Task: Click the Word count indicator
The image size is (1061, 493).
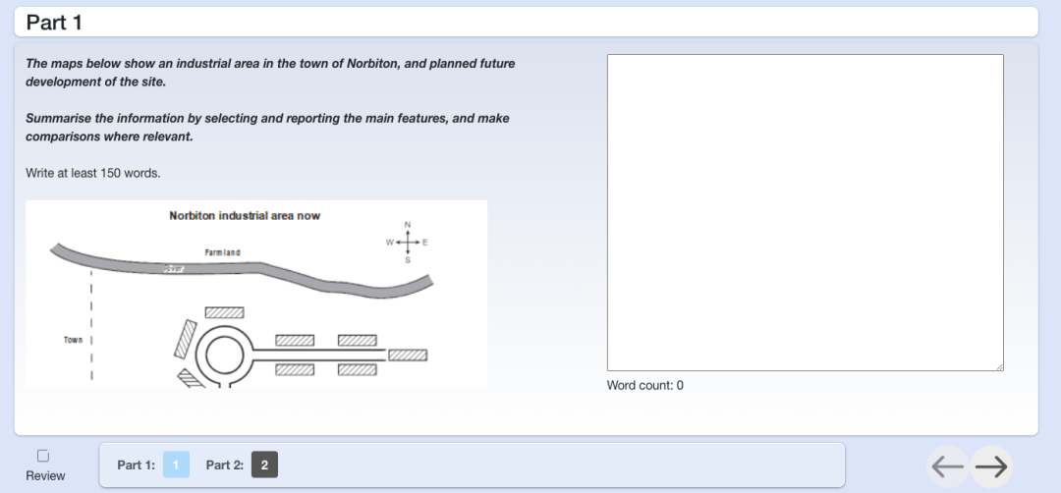Action: point(644,385)
